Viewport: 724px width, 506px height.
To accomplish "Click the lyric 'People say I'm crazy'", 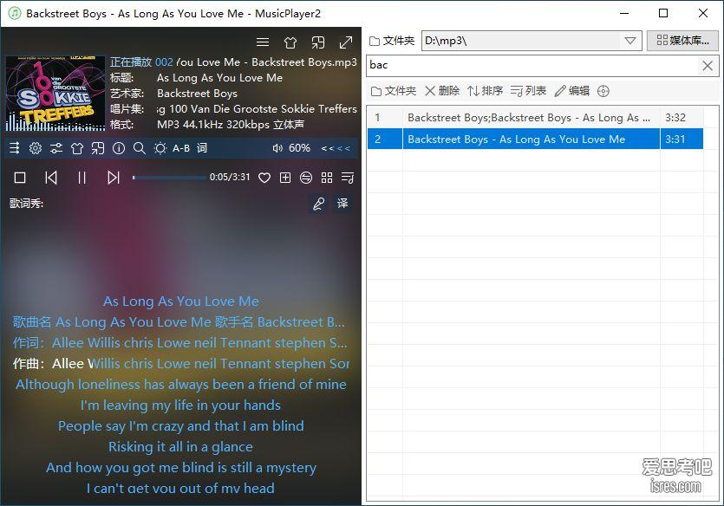I will point(181,425).
